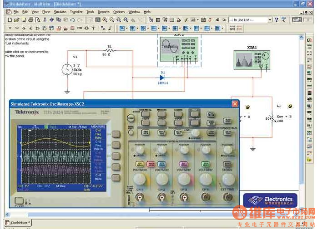Open the Transfer menu
317x229 pixels.
click(76, 12)
